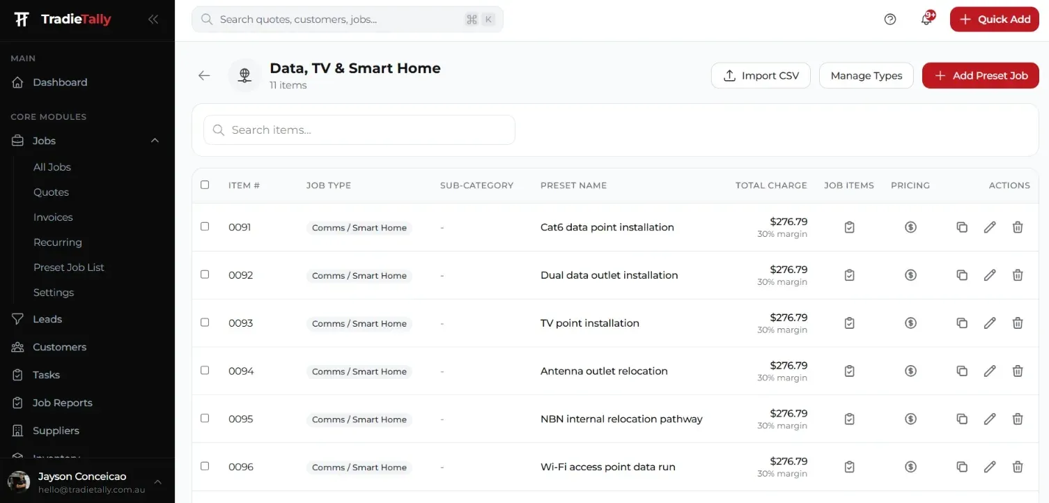
Task: Open job items for Wi-Fi access point data run
Action: [849, 467]
